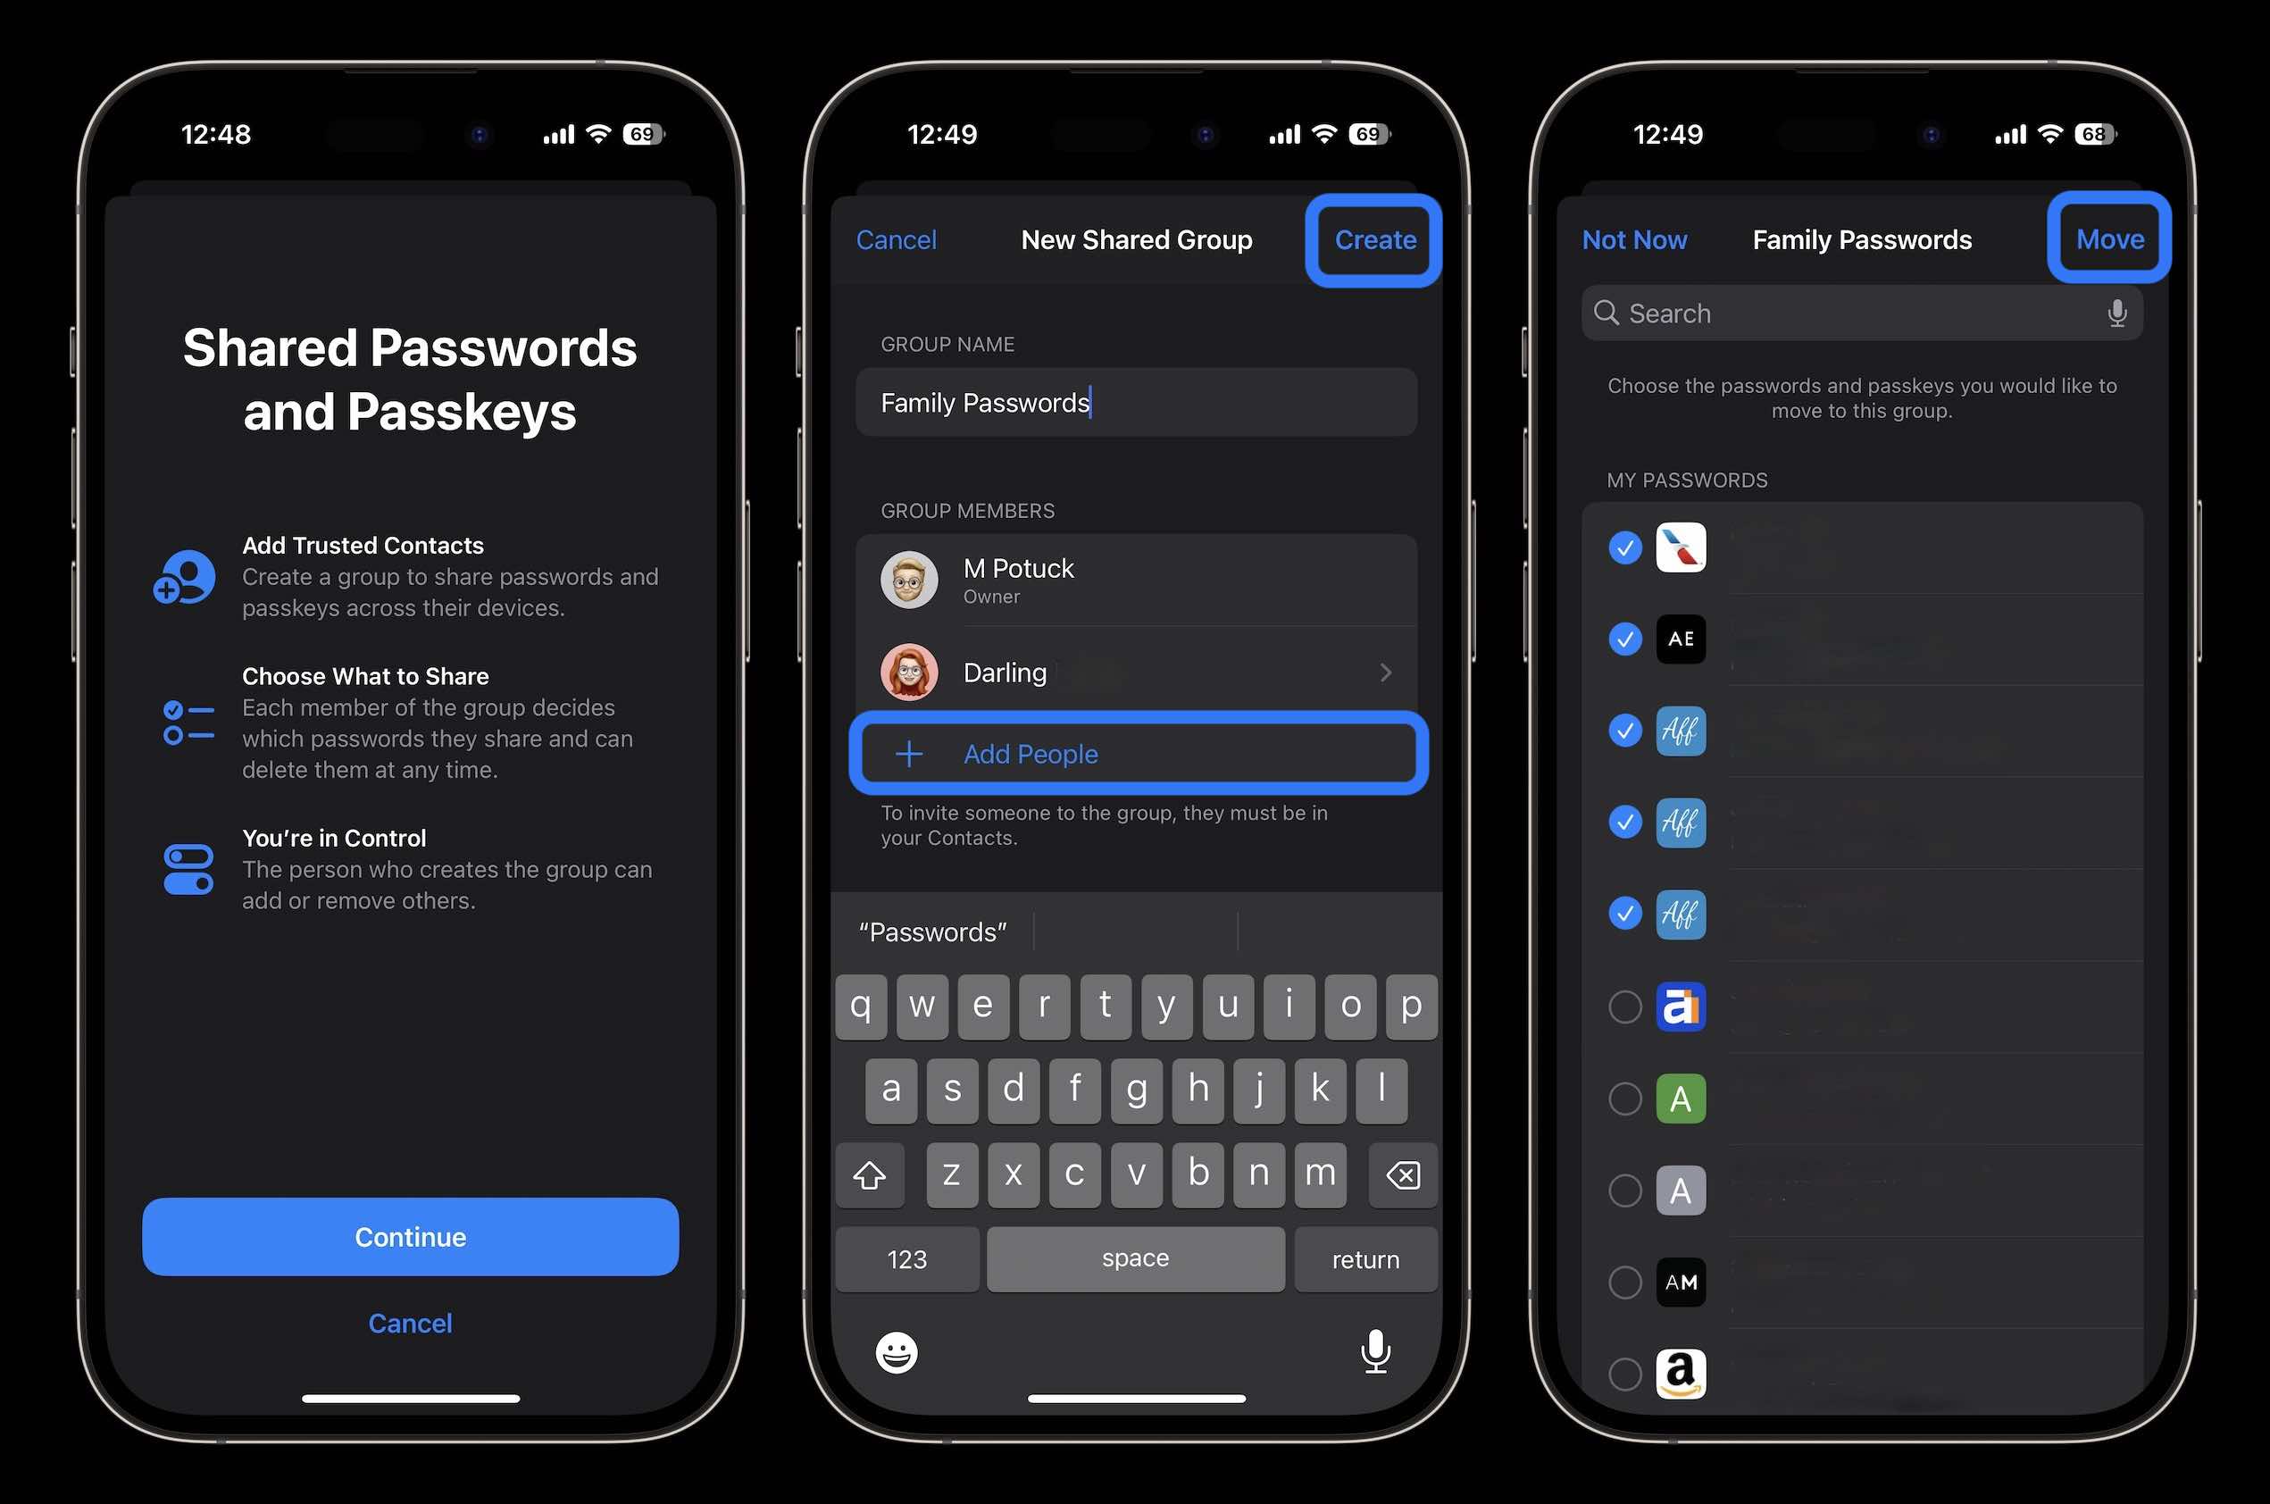The width and height of the screenshot is (2270, 1504).
Task: Select the Cancel option on setup screen
Action: click(x=409, y=1323)
